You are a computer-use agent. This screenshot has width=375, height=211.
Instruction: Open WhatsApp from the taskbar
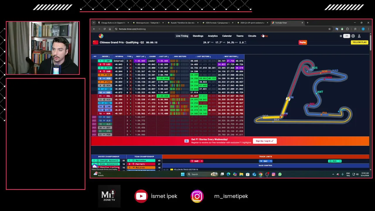coord(280,174)
